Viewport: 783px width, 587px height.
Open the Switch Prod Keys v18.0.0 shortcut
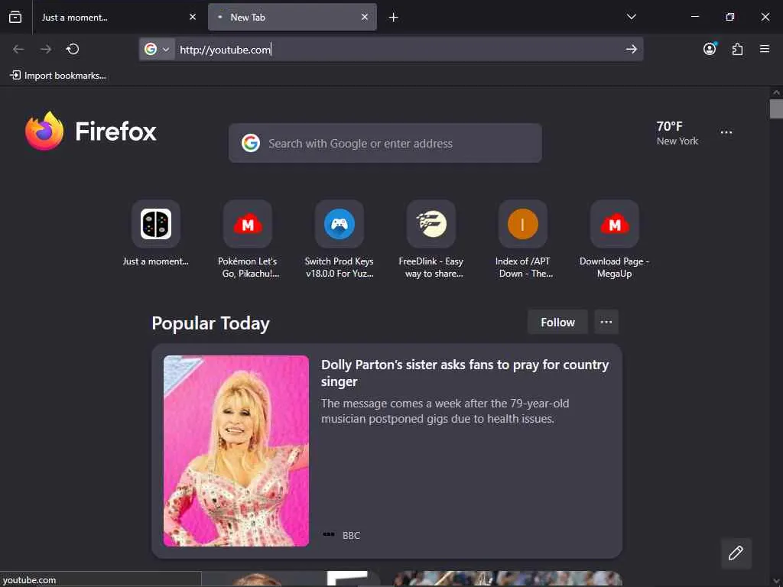(340, 239)
